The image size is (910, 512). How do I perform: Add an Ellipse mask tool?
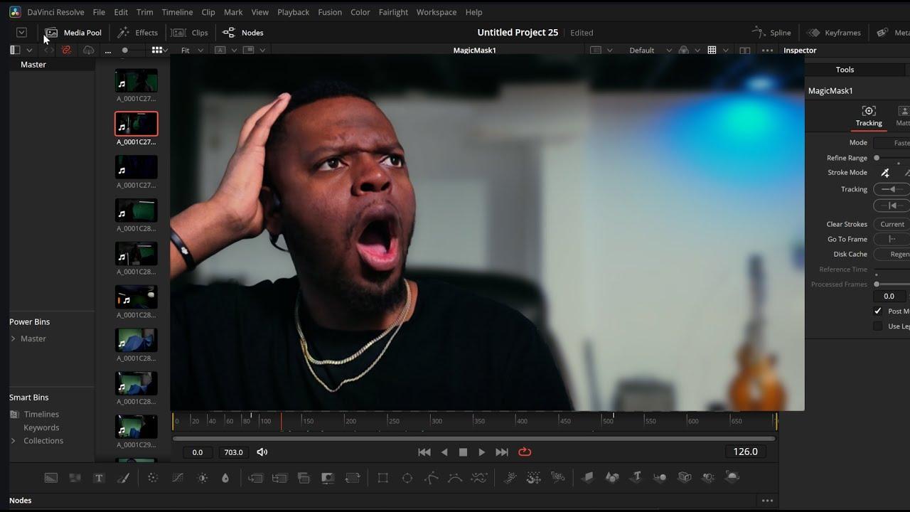coord(407,478)
